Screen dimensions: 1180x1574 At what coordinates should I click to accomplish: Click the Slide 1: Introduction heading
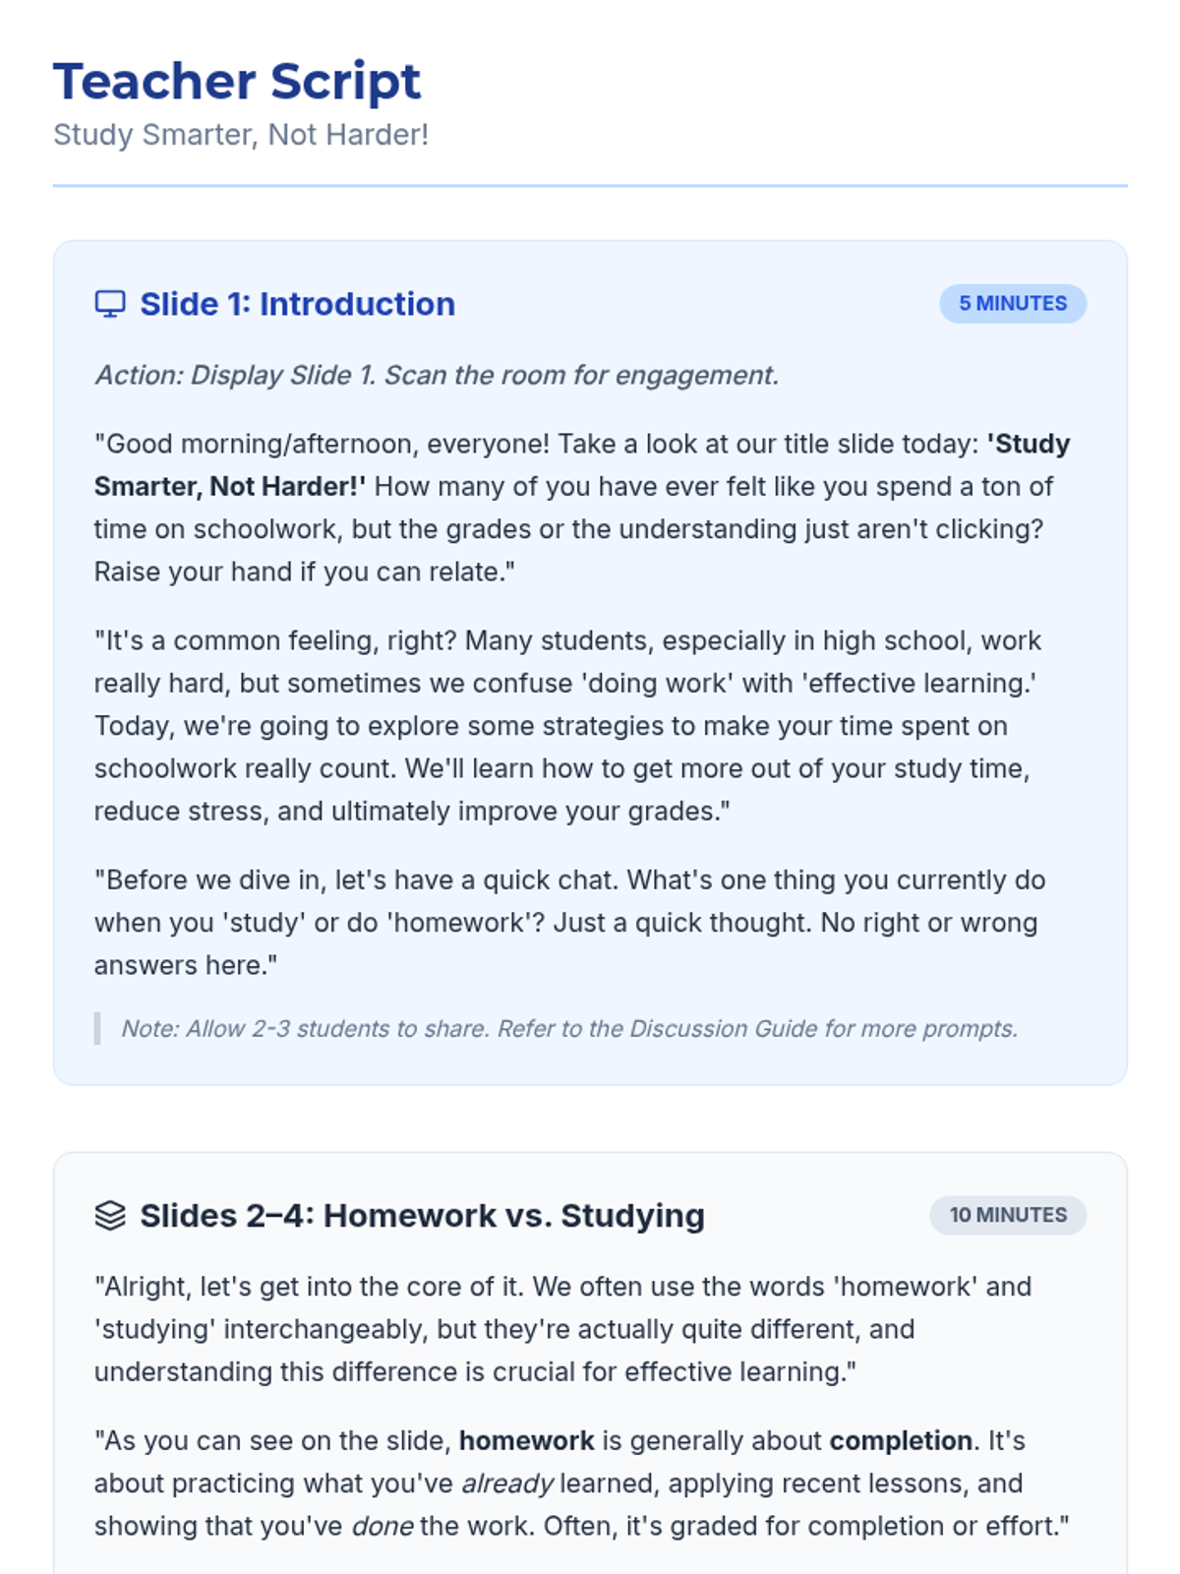[297, 304]
